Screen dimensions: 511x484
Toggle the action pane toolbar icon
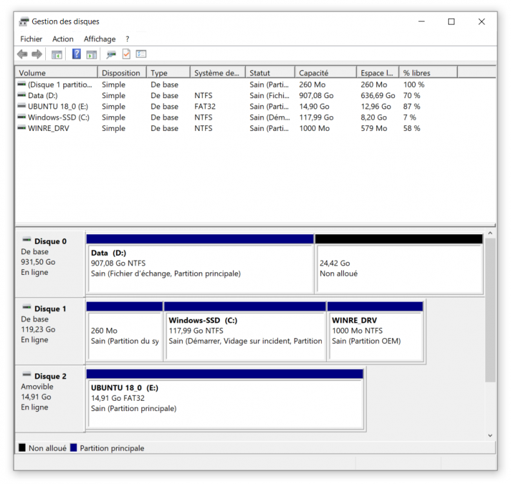point(92,54)
